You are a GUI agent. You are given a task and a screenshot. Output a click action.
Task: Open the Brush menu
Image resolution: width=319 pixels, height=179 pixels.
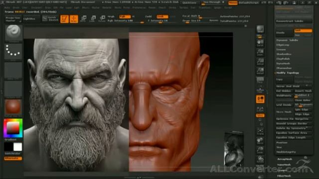(x=16, y=8)
